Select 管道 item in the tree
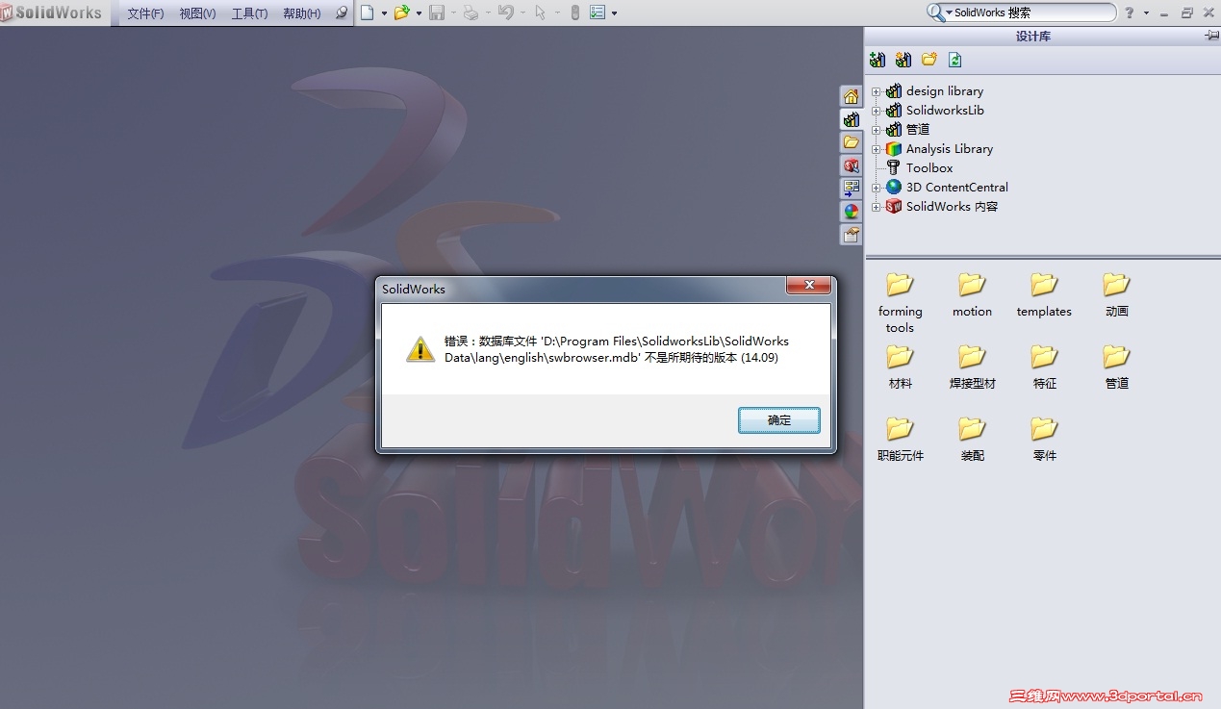The height and width of the screenshot is (709, 1221). pyautogui.click(x=918, y=130)
